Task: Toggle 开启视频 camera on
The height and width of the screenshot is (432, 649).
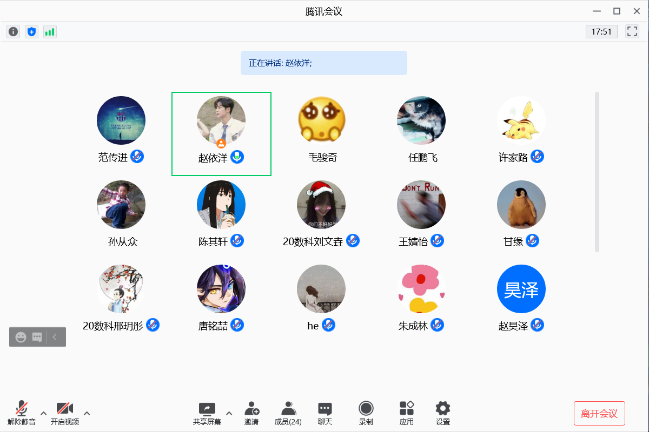Action: pos(65,413)
